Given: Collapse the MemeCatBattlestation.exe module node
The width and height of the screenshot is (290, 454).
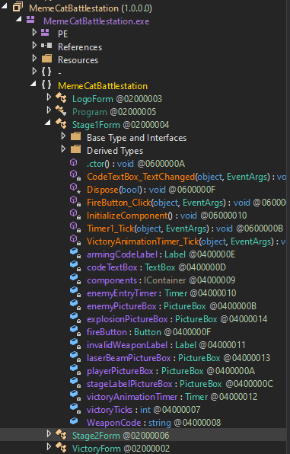Looking at the screenshot, I should [x=18, y=19].
